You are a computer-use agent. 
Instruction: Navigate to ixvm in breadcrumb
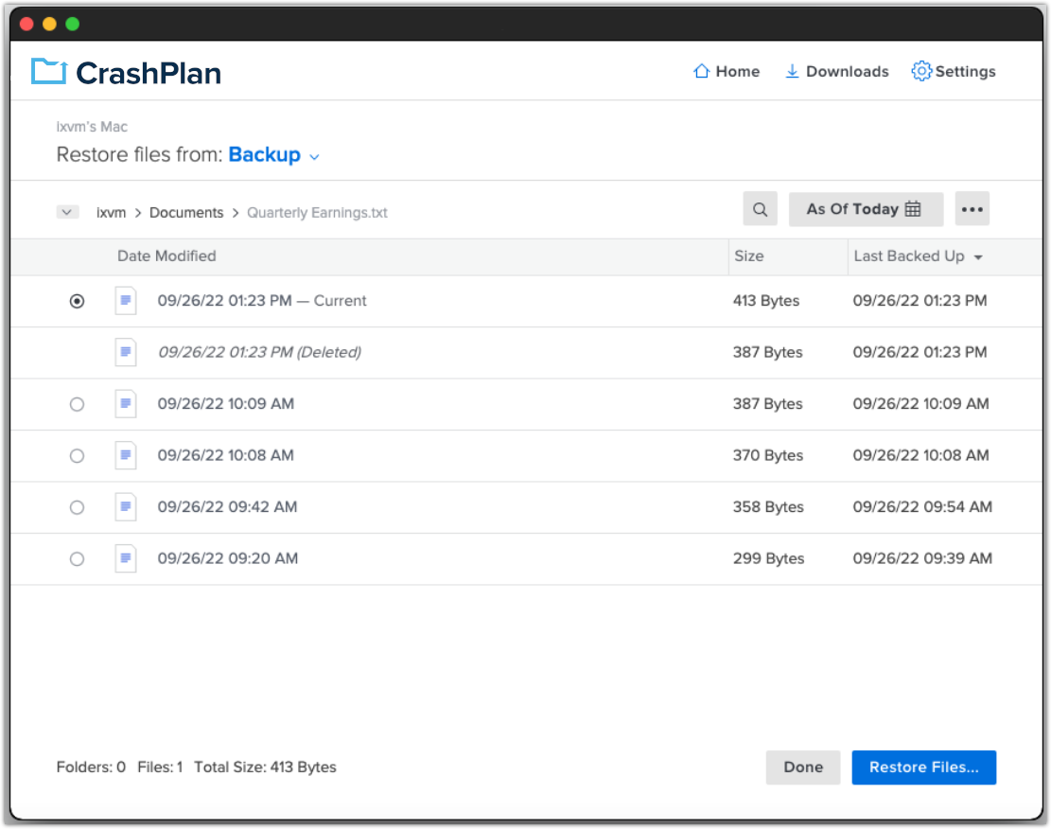[x=112, y=213]
